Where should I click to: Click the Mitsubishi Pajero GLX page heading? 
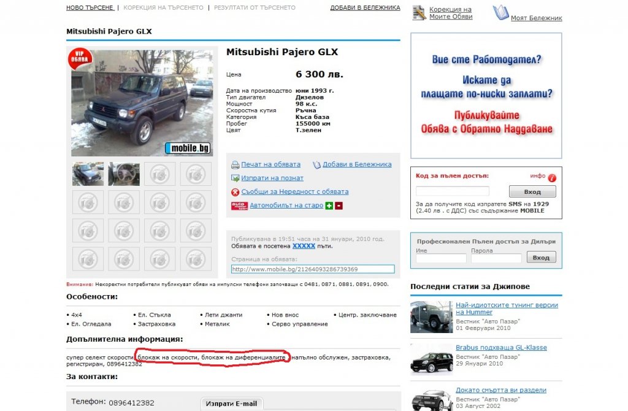click(x=109, y=31)
